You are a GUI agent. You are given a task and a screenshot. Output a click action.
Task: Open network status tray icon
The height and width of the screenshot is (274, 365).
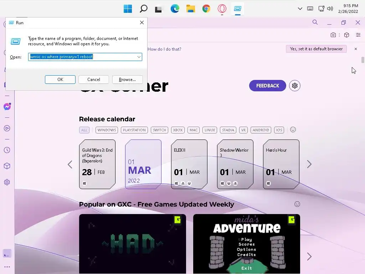(321, 9)
